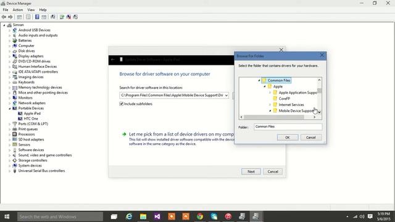Open Visual Studio from the taskbar
395x222 pixels.
point(157,216)
